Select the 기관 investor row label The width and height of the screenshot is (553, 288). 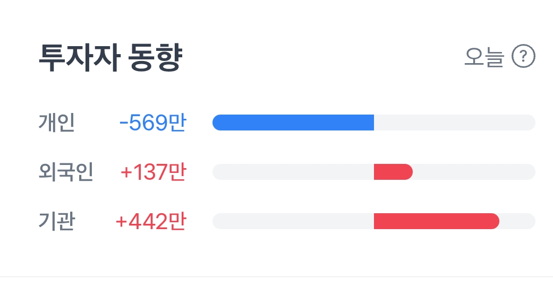click(x=56, y=221)
